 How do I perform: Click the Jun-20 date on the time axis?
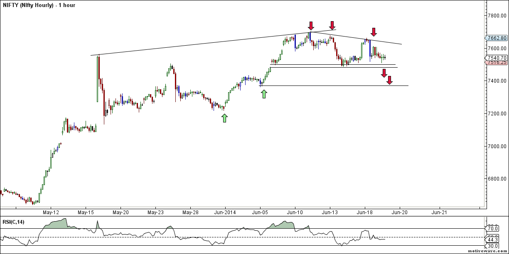click(x=400, y=212)
